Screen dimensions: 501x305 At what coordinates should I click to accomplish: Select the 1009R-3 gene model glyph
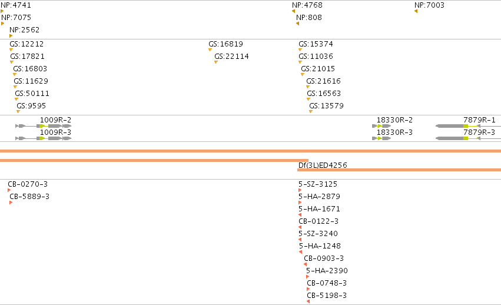[x=44, y=138]
